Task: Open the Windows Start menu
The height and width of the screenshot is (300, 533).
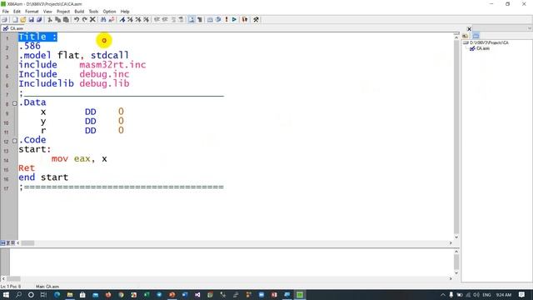Action: pos(6,295)
